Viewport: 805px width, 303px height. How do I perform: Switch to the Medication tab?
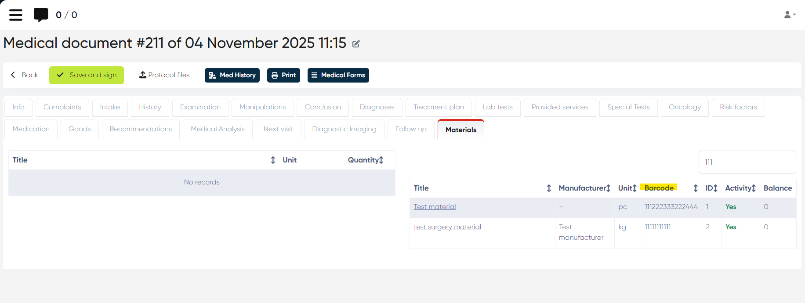[31, 129]
